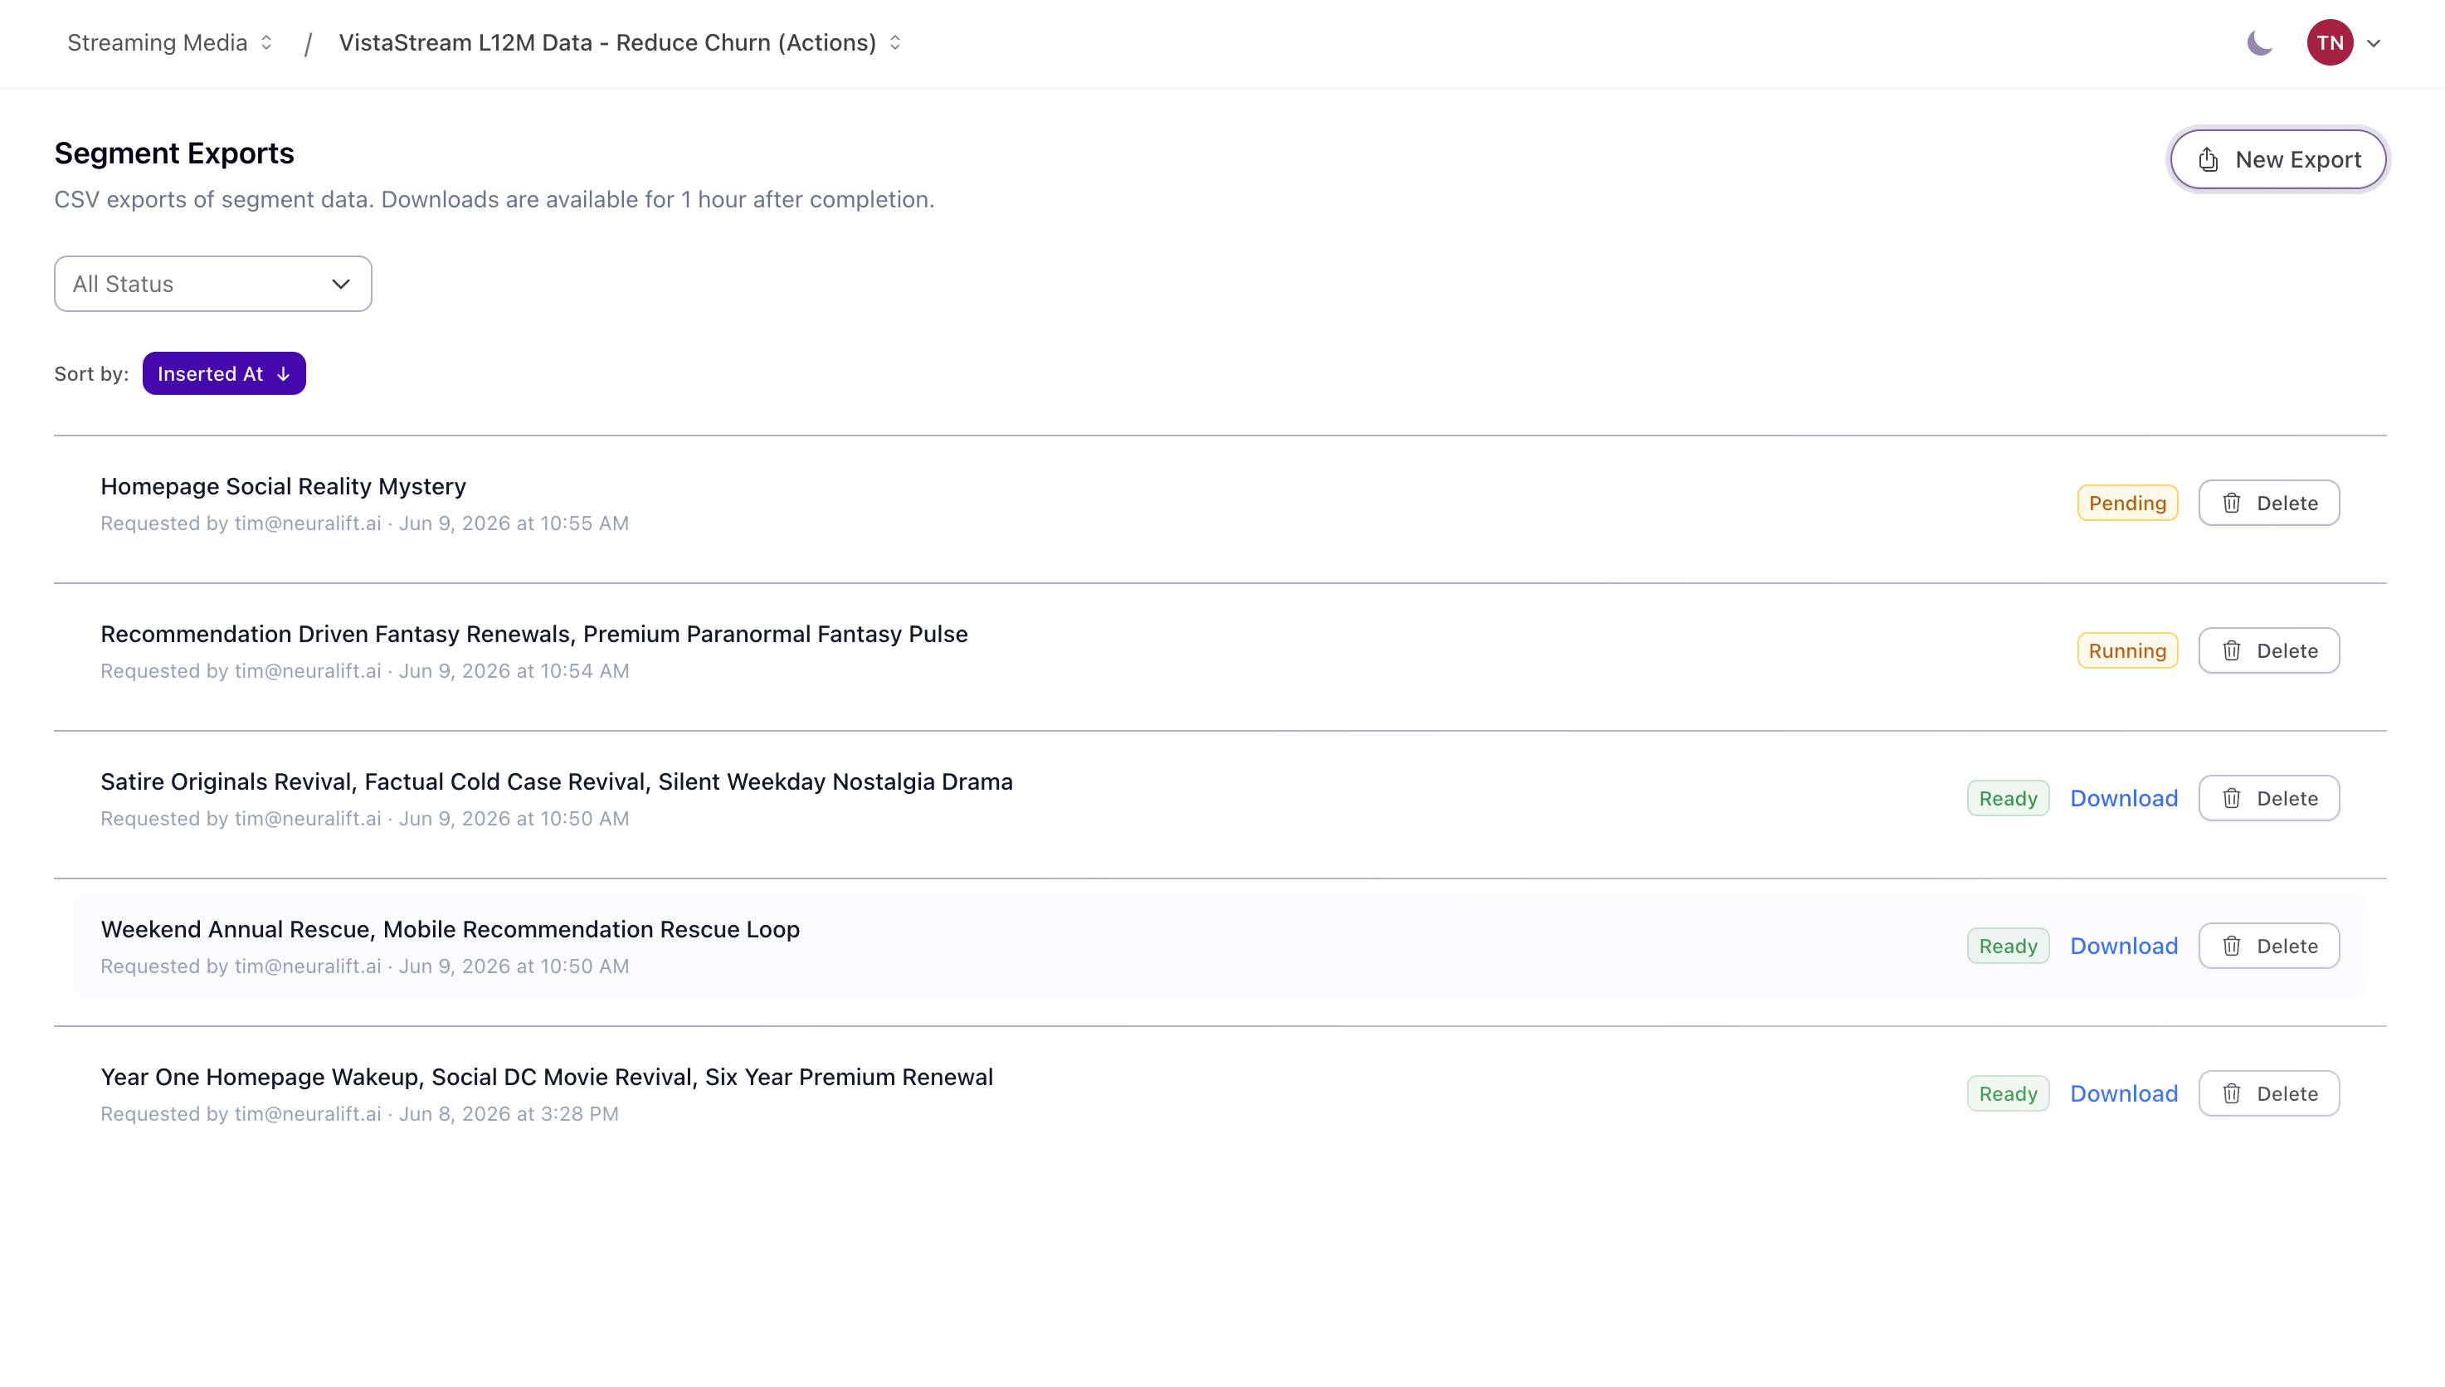Click the Running status badge
Image resolution: width=2445 pixels, height=1387 pixels.
(2127, 650)
